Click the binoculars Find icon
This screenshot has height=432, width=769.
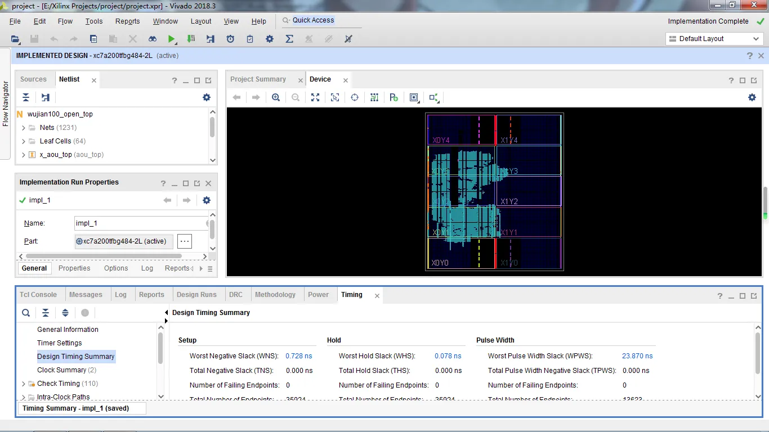(x=153, y=39)
